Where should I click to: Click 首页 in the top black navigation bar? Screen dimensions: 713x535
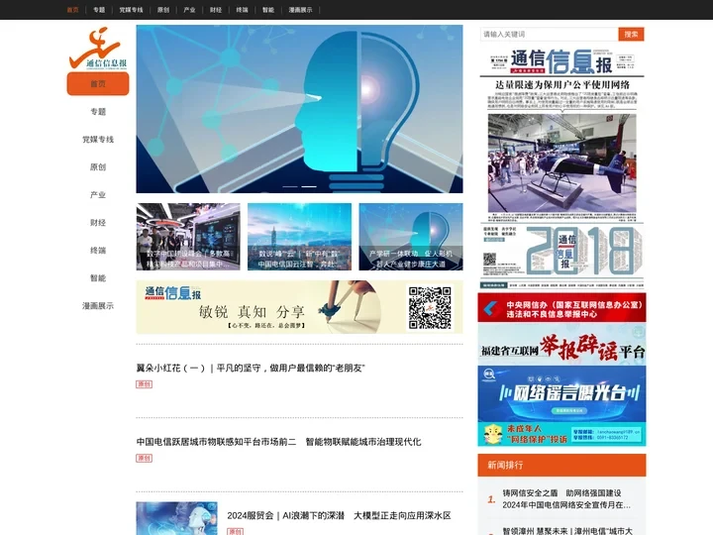(72, 10)
